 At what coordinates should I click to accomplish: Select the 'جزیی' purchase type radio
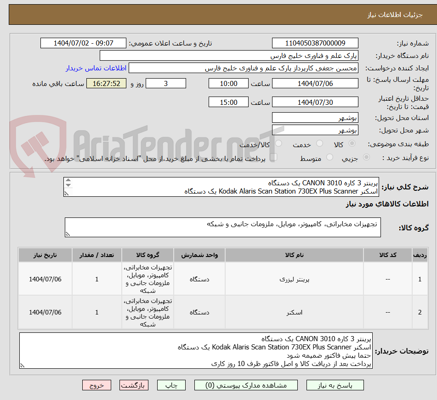pos(367,157)
